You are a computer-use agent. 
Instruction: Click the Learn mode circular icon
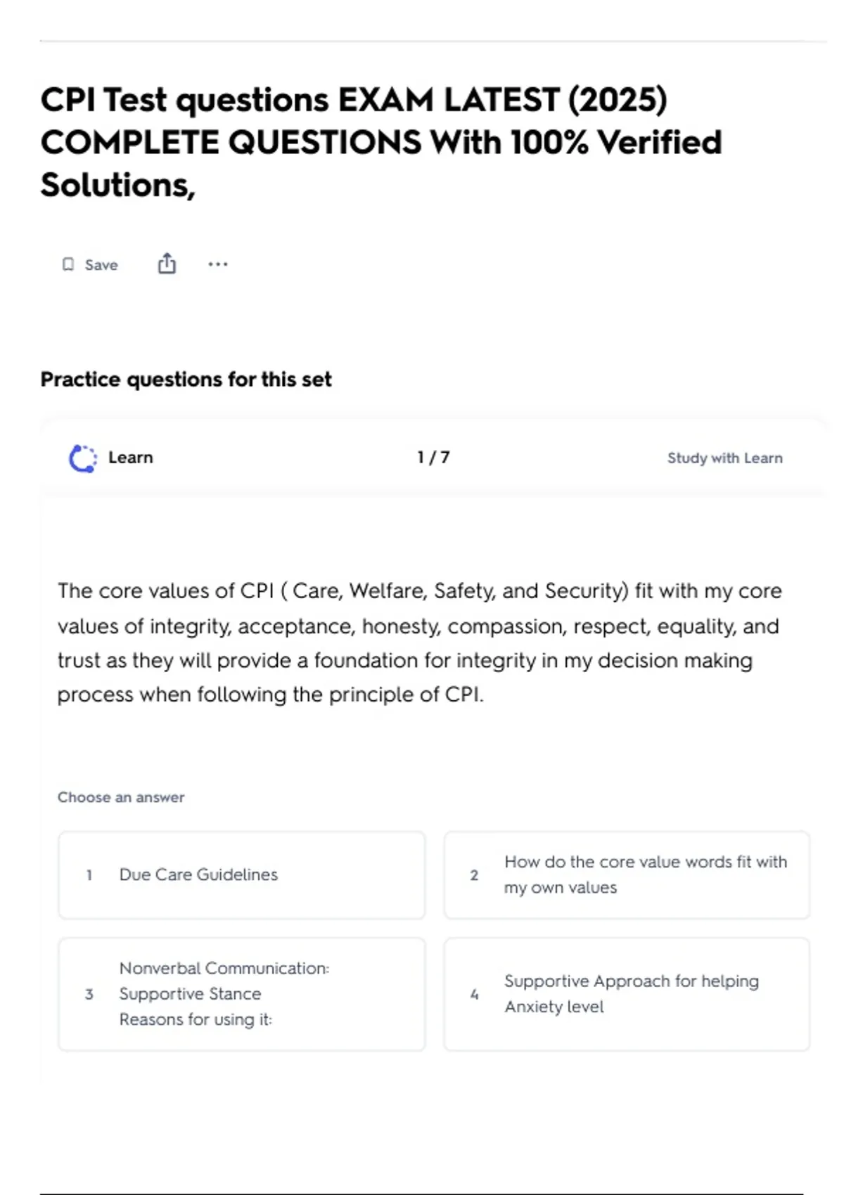click(83, 458)
